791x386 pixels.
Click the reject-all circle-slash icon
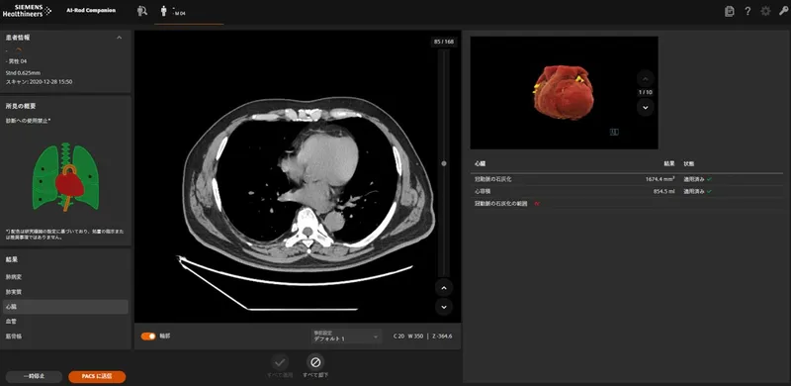pos(315,361)
